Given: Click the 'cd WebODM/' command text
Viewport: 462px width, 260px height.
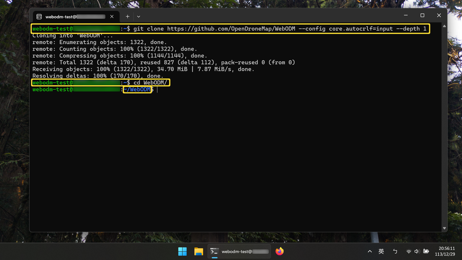Looking at the screenshot, I should 150,82.
